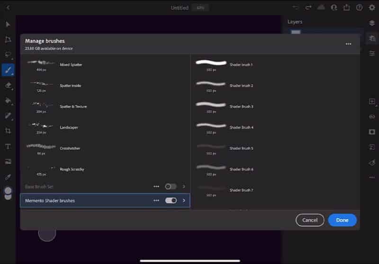Click the zoom percentage next to Untitled

200,8
